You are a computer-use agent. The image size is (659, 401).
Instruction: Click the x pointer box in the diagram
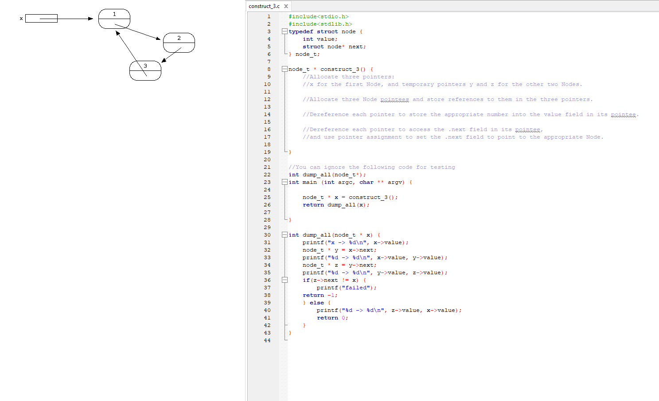tap(42, 18)
